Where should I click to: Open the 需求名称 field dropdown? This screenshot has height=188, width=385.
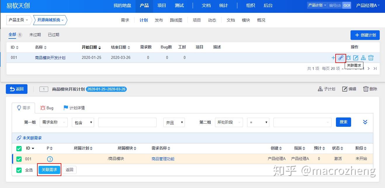(54, 122)
